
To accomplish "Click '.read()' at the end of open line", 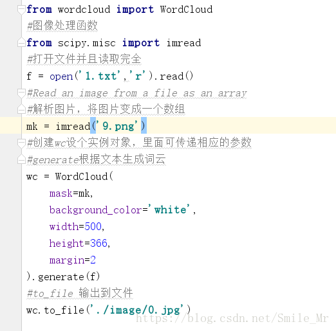I will (174, 76).
